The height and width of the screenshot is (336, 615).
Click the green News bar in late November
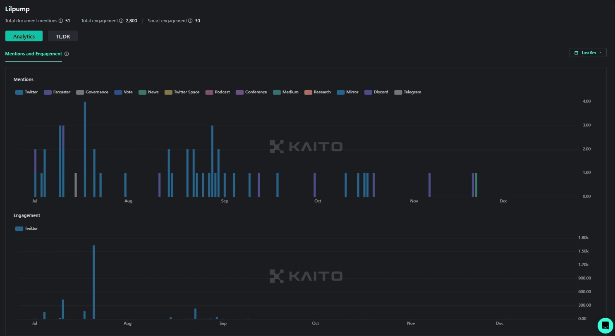pos(476,185)
